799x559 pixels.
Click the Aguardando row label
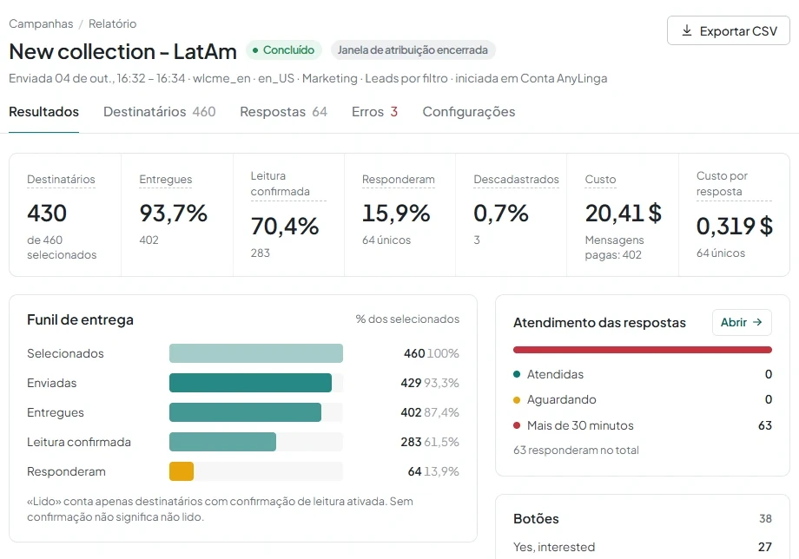[x=562, y=399]
